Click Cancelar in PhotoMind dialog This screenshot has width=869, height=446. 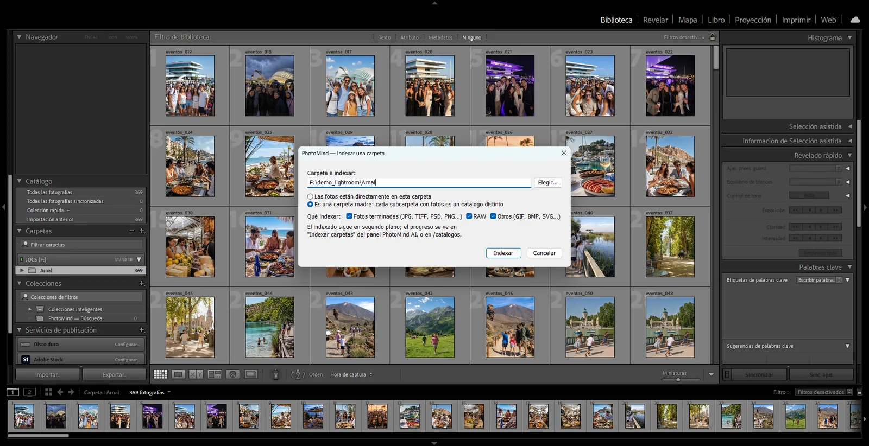click(544, 253)
